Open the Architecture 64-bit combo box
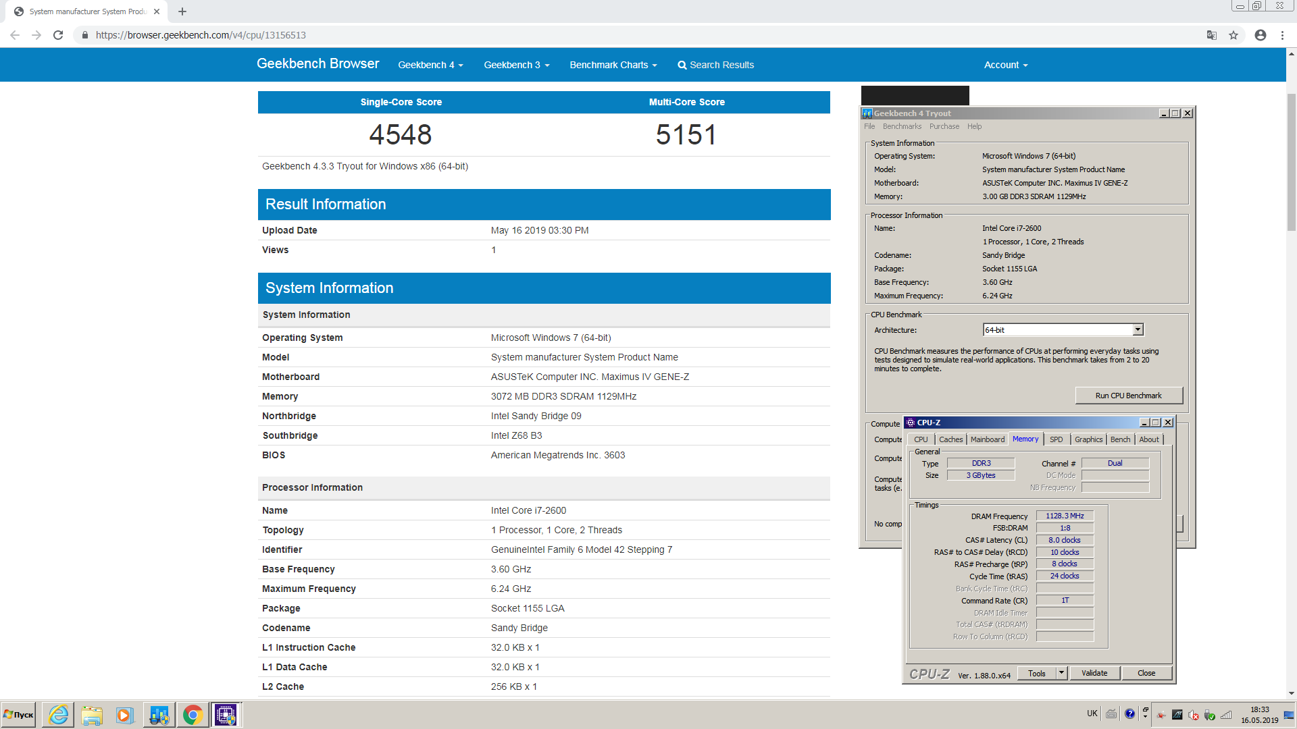 1063,330
